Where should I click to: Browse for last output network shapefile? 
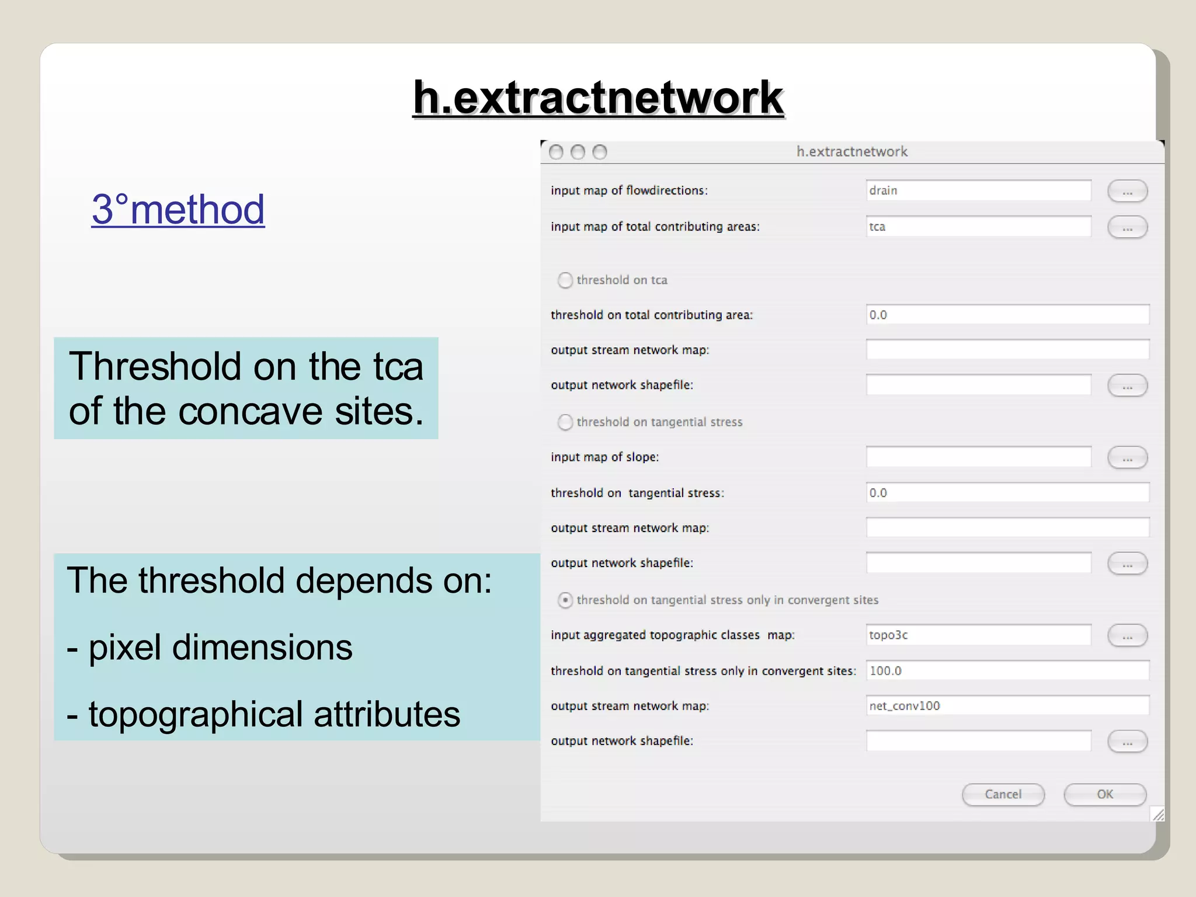tap(1127, 742)
